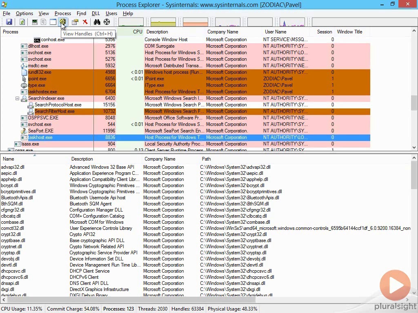Open the Process menu
418x313 pixels.
click(x=63, y=13)
